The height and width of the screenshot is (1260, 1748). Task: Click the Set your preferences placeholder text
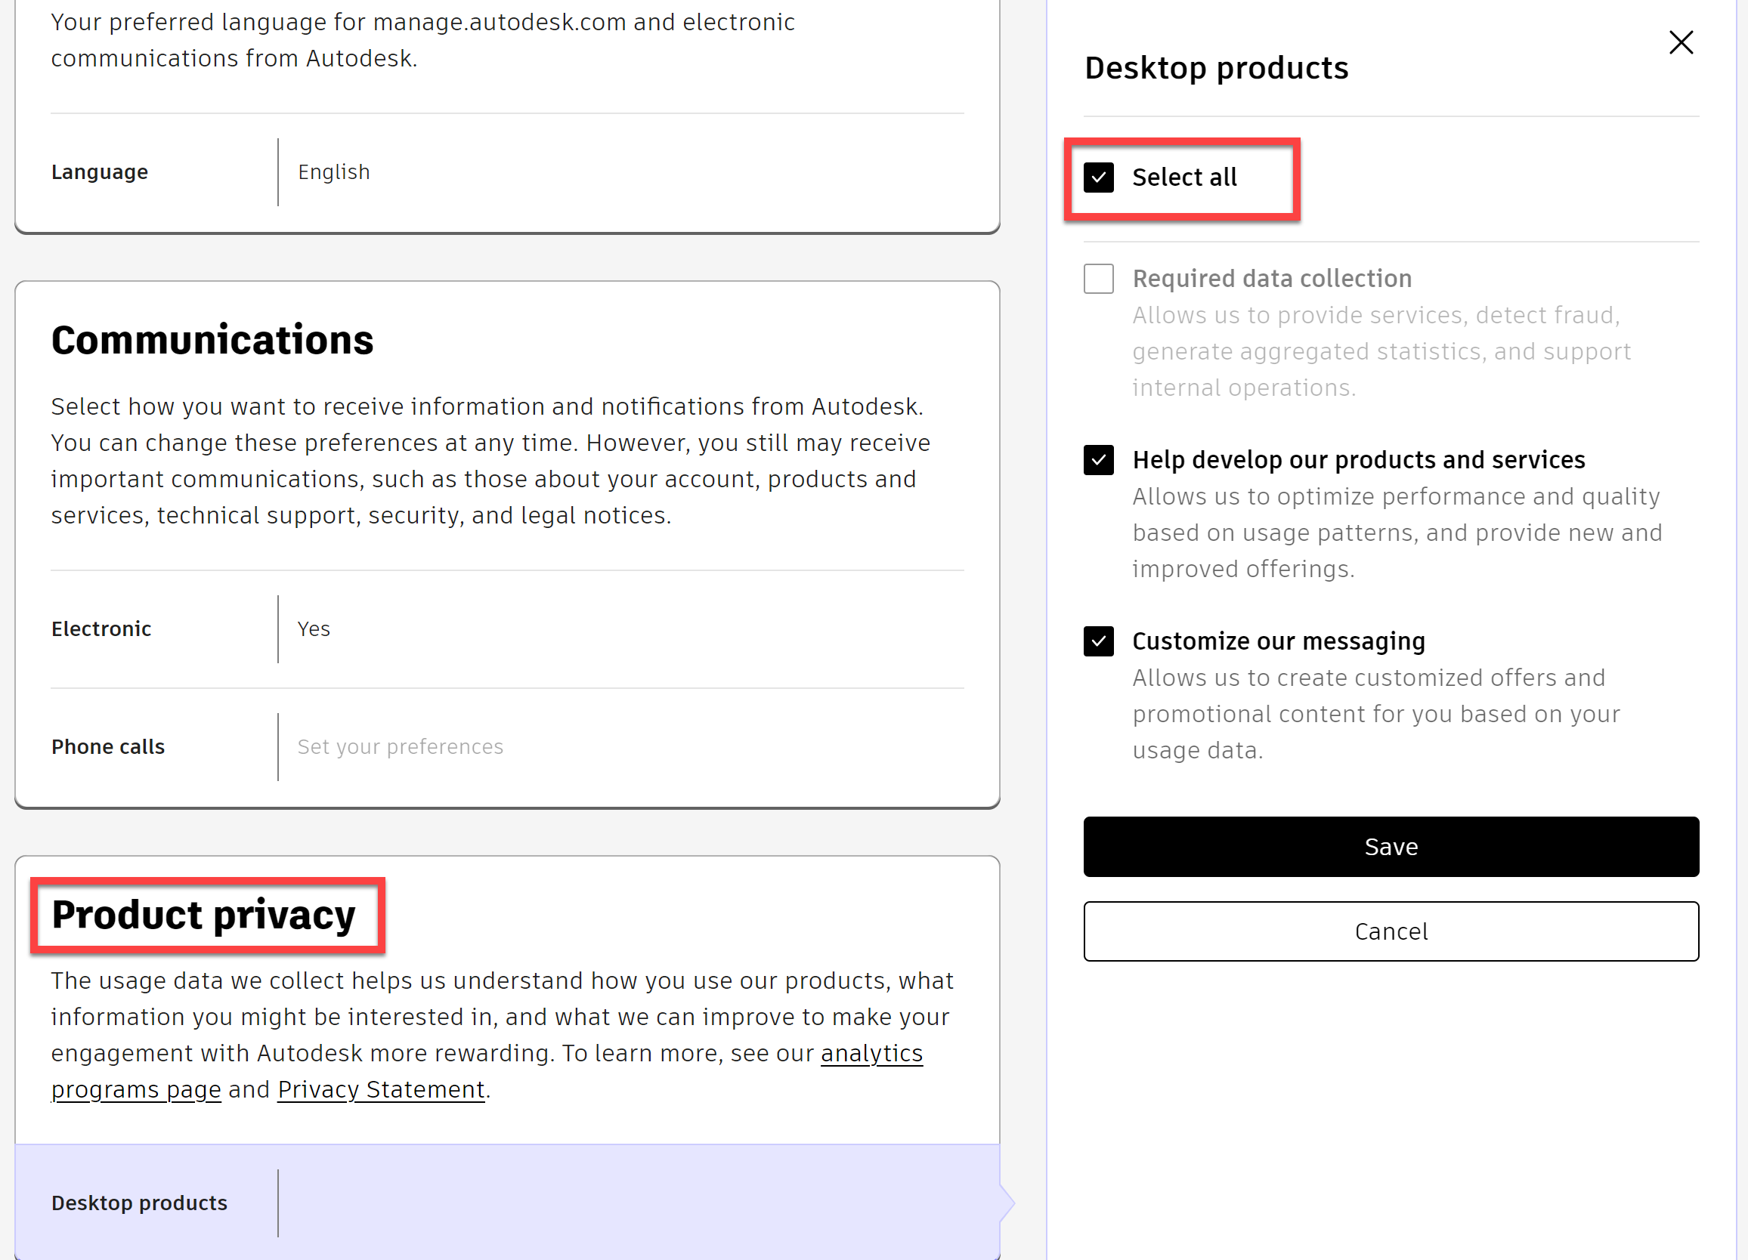tap(400, 746)
